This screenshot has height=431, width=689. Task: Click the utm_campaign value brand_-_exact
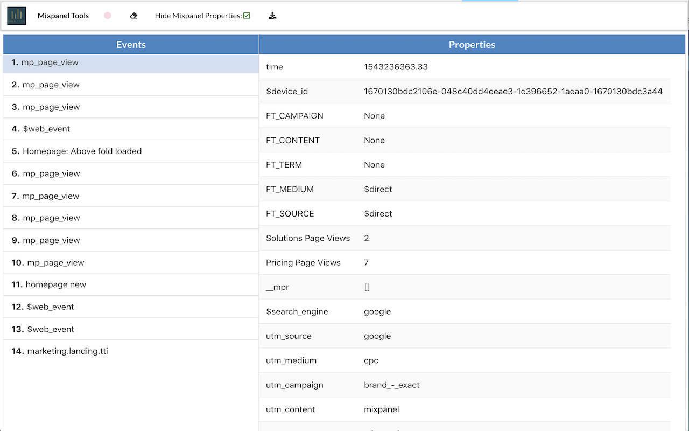point(392,385)
